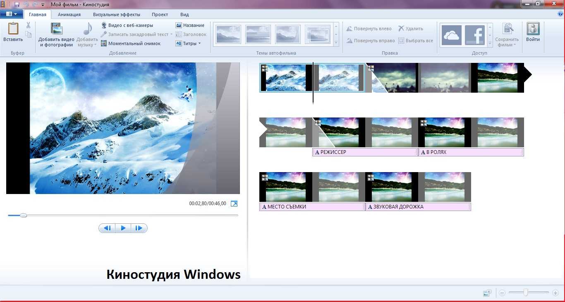Select the РЕЖИССЕР caption strip
Screen dimensions: 565x302
(x=365, y=152)
